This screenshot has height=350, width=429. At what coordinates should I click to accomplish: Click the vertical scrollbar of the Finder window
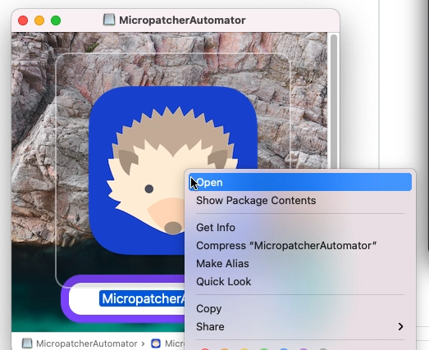point(334,101)
